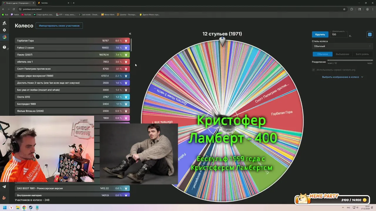Open the auction gavel page in sidebar
Image resolution: width=376 pixels, height=211 pixels.
[4, 23]
